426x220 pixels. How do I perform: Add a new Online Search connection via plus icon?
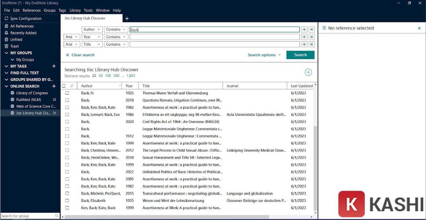click(54, 86)
